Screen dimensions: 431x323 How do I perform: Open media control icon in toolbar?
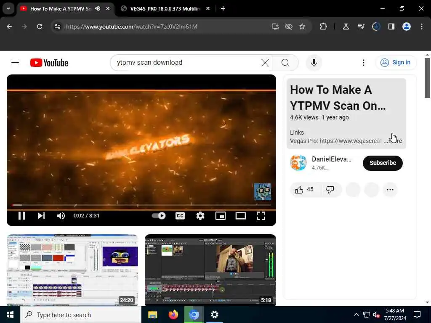(x=361, y=26)
